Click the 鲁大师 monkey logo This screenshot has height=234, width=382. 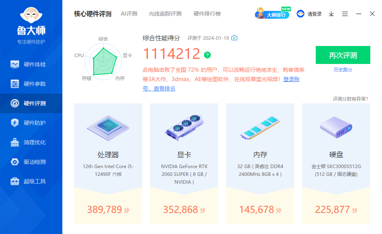pos(31,15)
